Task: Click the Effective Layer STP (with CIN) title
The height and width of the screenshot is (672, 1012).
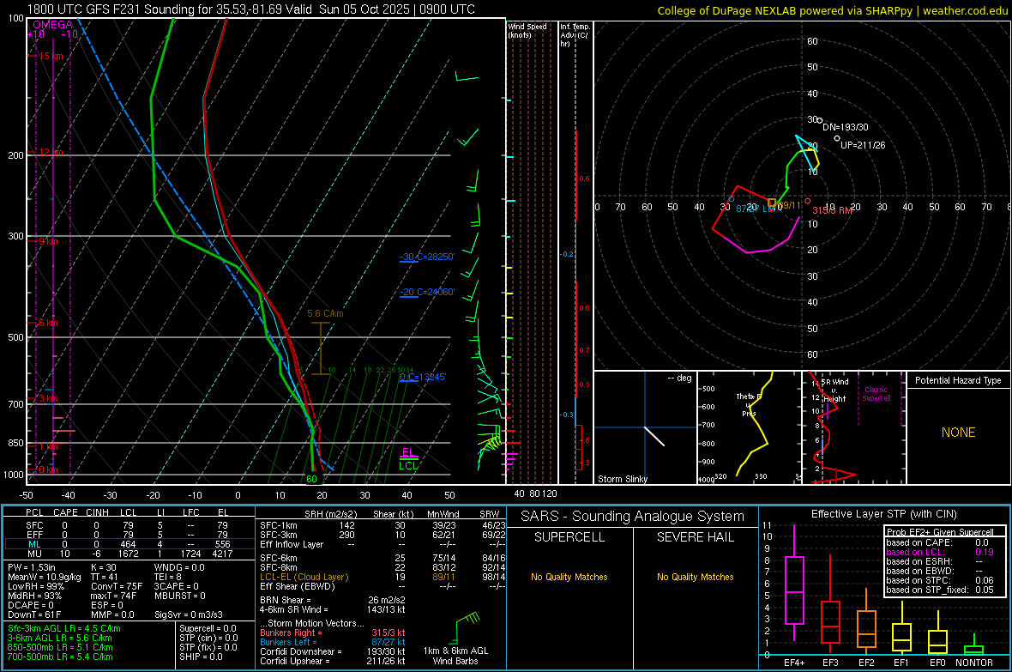Action: 883,514
